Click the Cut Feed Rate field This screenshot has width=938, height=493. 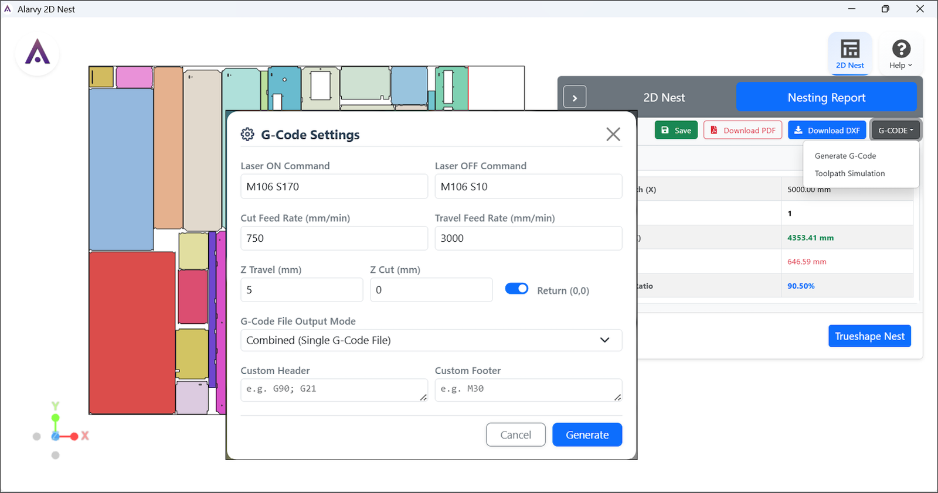point(334,238)
